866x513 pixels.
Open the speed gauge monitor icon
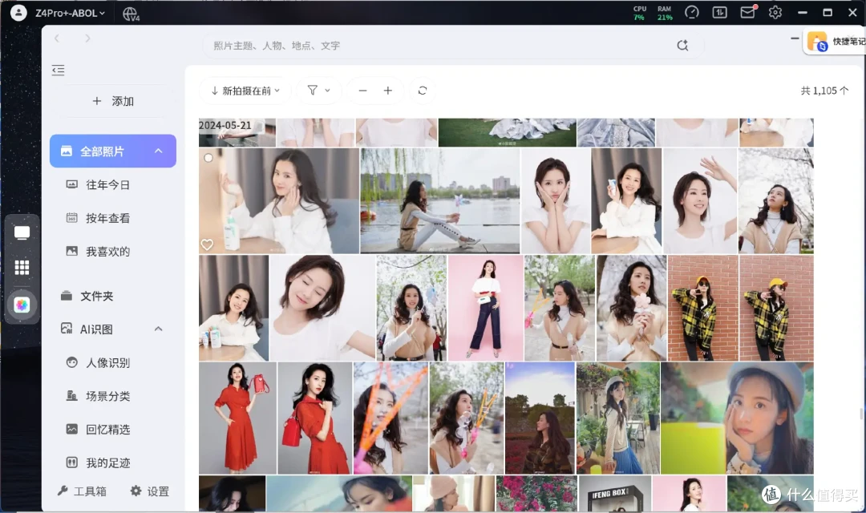click(691, 12)
